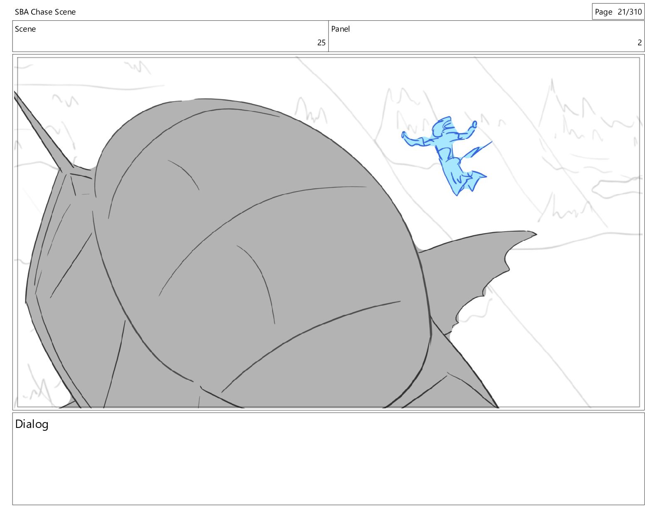Screen dimensions: 658x509
Task: Click the scene number '25'
Action: point(321,43)
